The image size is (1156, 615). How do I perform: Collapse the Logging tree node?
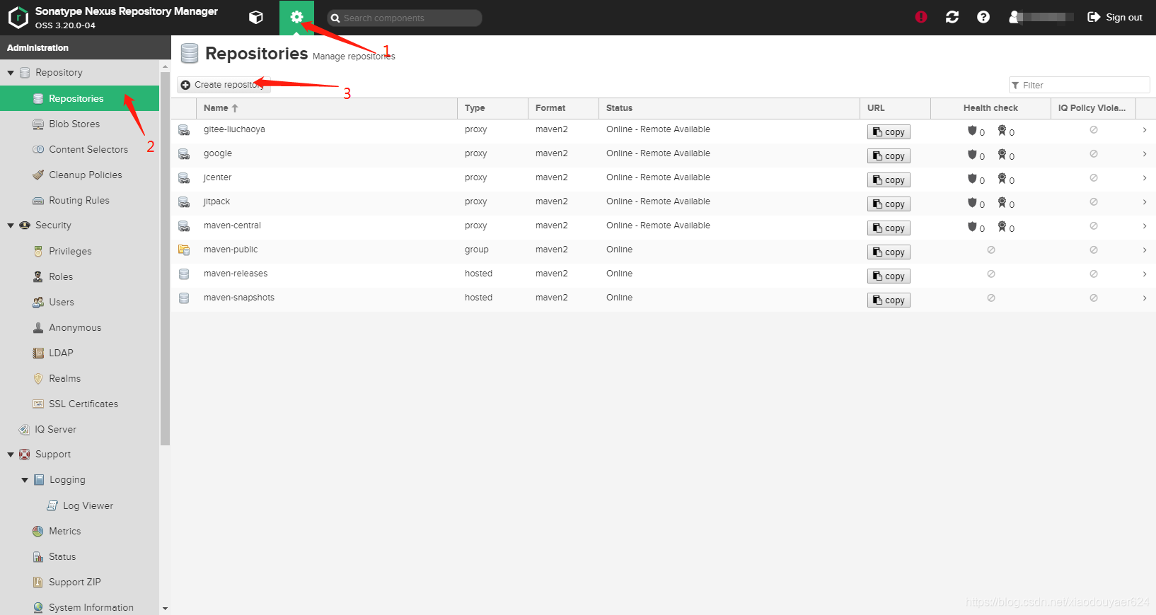(x=25, y=480)
